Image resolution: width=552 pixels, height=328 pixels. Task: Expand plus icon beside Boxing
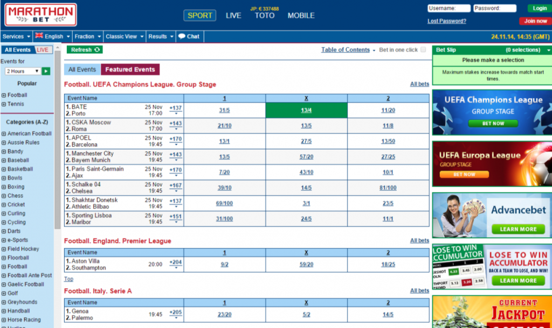pyautogui.click(x=4, y=187)
